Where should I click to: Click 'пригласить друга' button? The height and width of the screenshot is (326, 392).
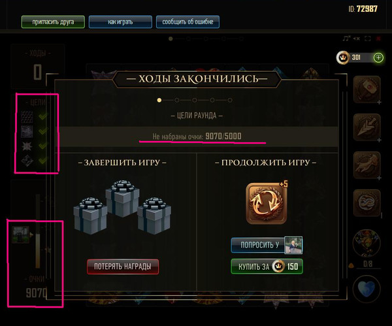pos(53,22)
